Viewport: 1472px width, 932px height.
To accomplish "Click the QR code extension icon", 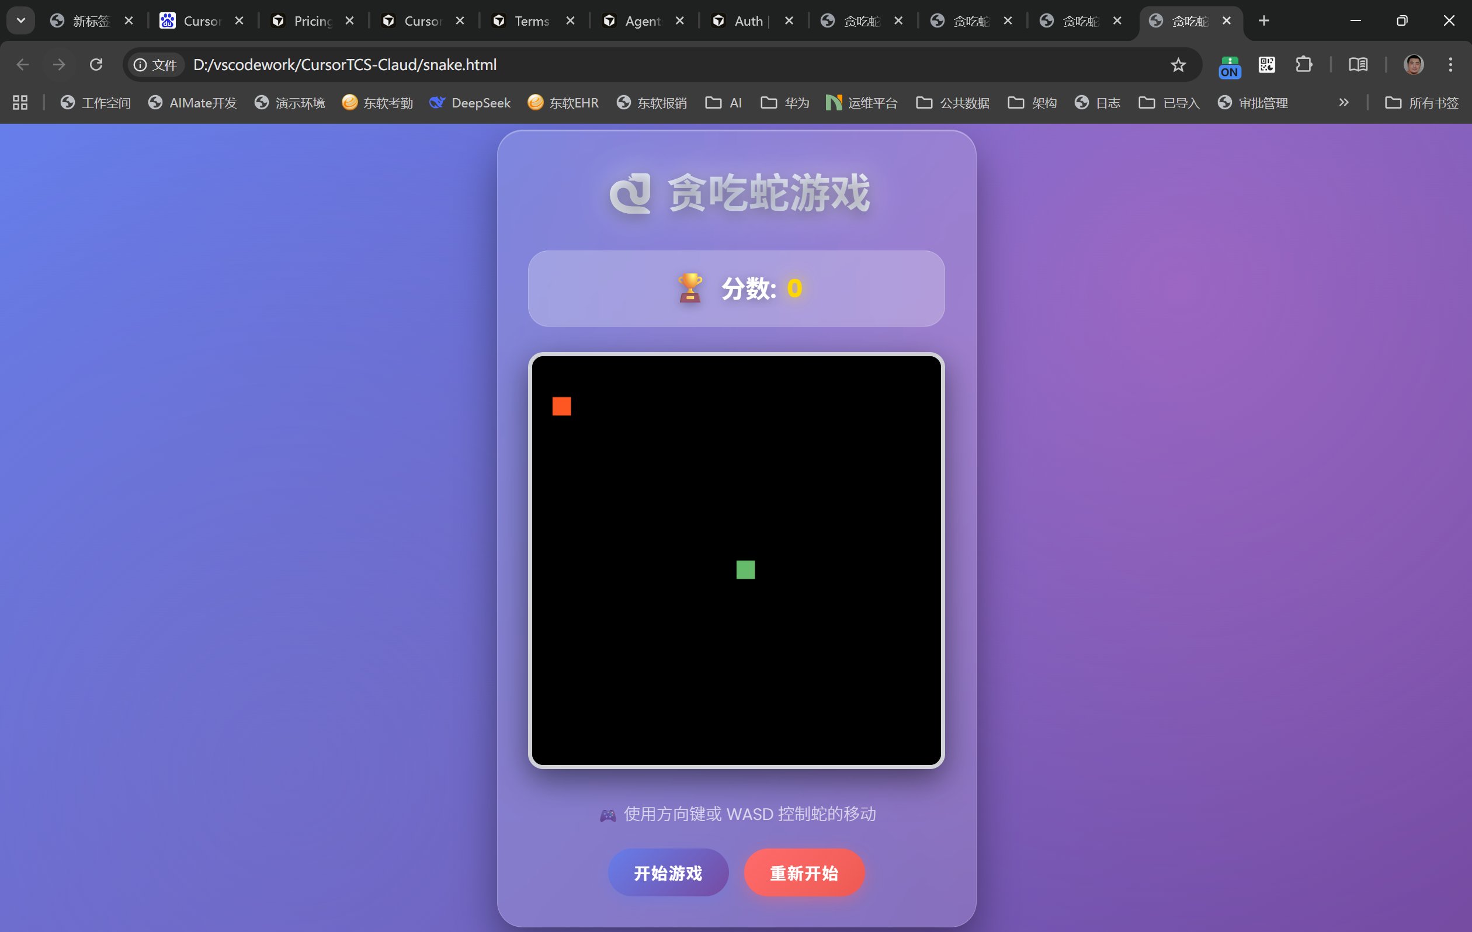I will 1266,65.
